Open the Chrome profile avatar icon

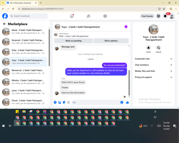tap(171, 9)
